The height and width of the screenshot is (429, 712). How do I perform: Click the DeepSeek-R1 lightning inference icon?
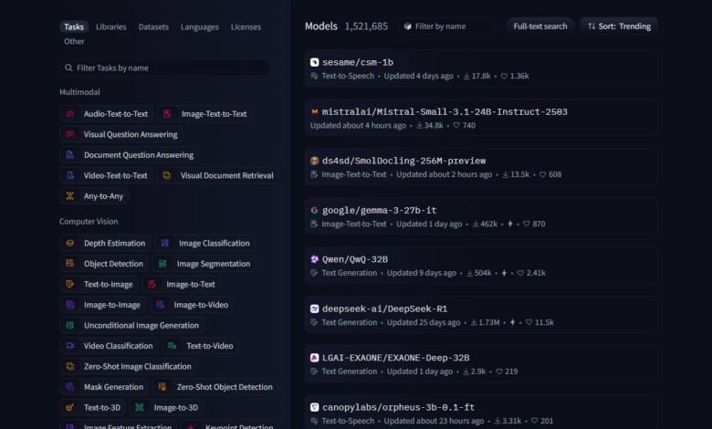(x=513, y=322)
